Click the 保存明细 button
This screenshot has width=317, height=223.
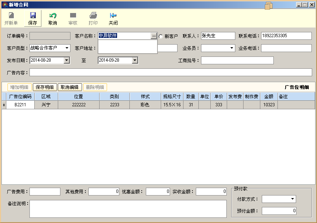[x=44, y=87]
